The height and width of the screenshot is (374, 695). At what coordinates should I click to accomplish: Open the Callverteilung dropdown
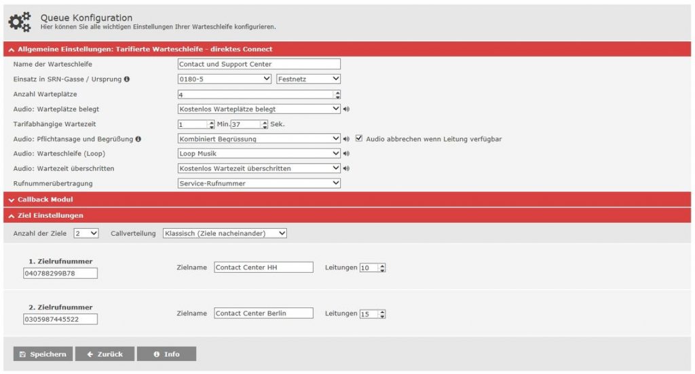[x=225, y=233]
